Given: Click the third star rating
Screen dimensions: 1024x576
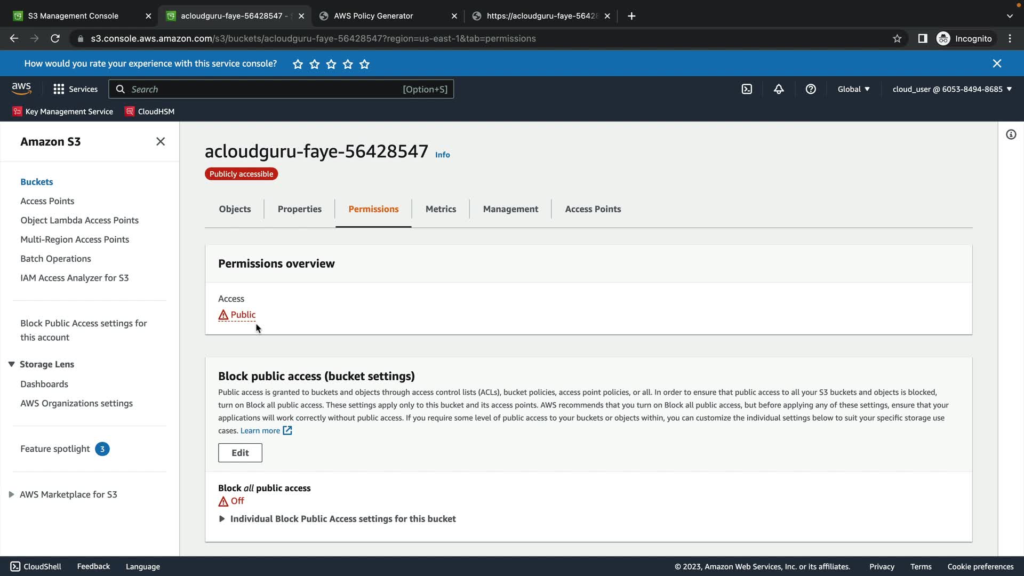Looking at the screenshot, I should click(x=331, y=64).
